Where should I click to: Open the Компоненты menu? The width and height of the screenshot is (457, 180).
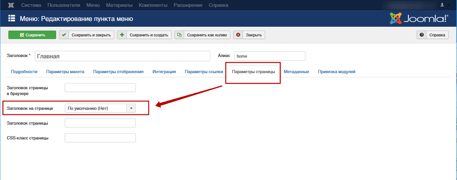click(153, 5)
